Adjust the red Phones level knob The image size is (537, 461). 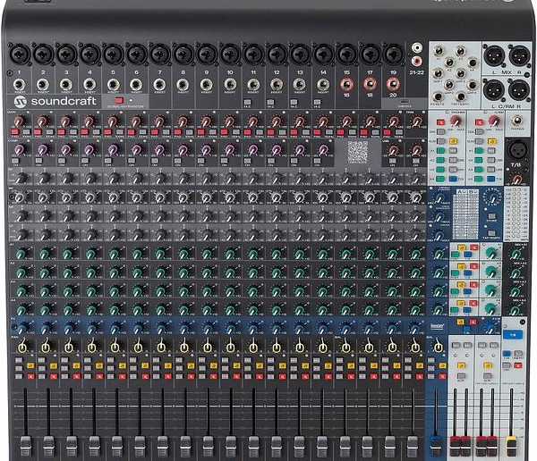pos(456,120)
